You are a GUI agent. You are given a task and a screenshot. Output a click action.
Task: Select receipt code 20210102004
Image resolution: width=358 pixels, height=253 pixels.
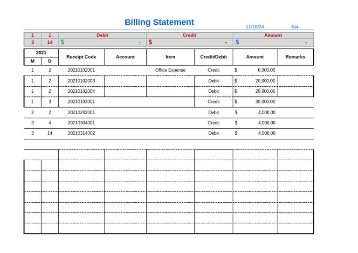pos(81,91)
